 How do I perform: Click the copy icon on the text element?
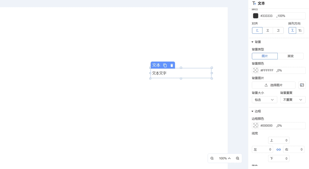(x=165, y=65)
